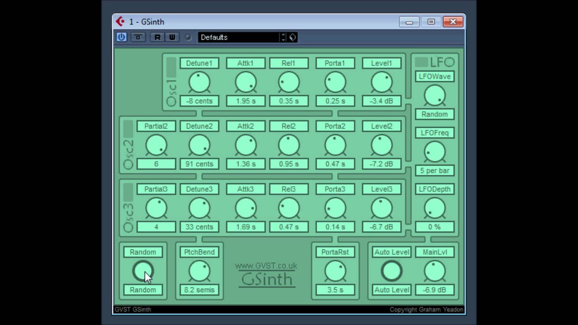
Task: Open preset management diamond icon
Action: pos(293,37)
